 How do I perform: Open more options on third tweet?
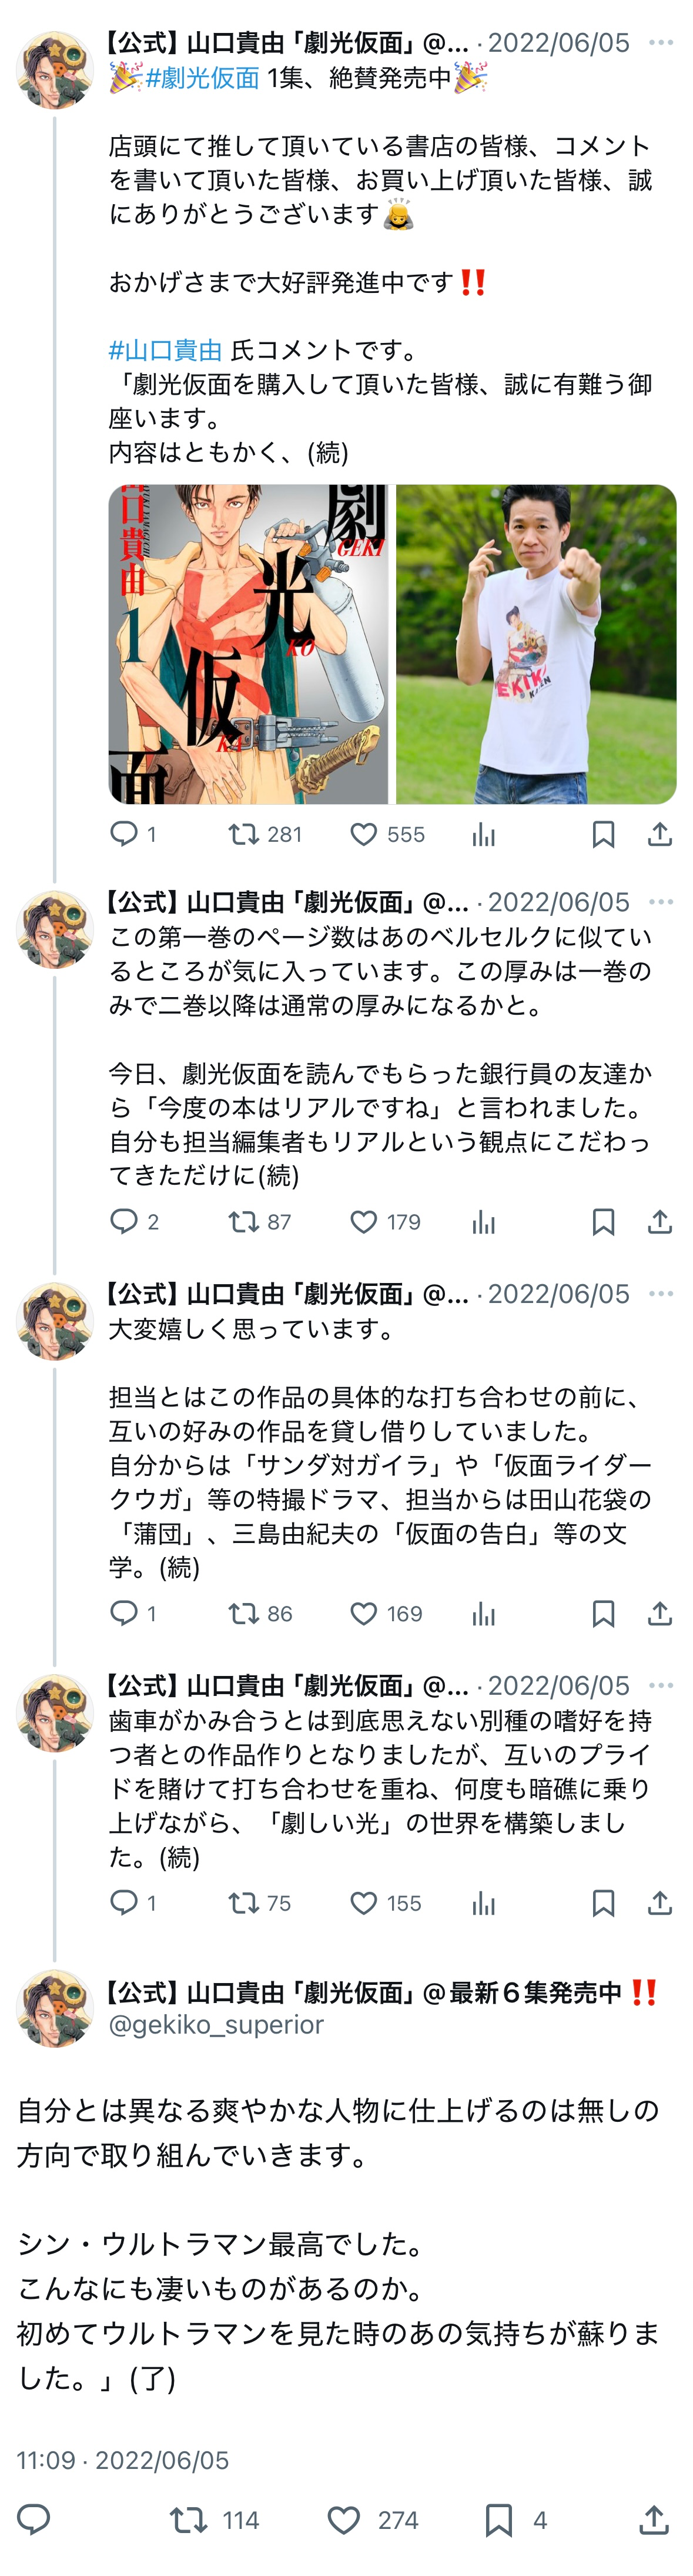coord(660,1294)
